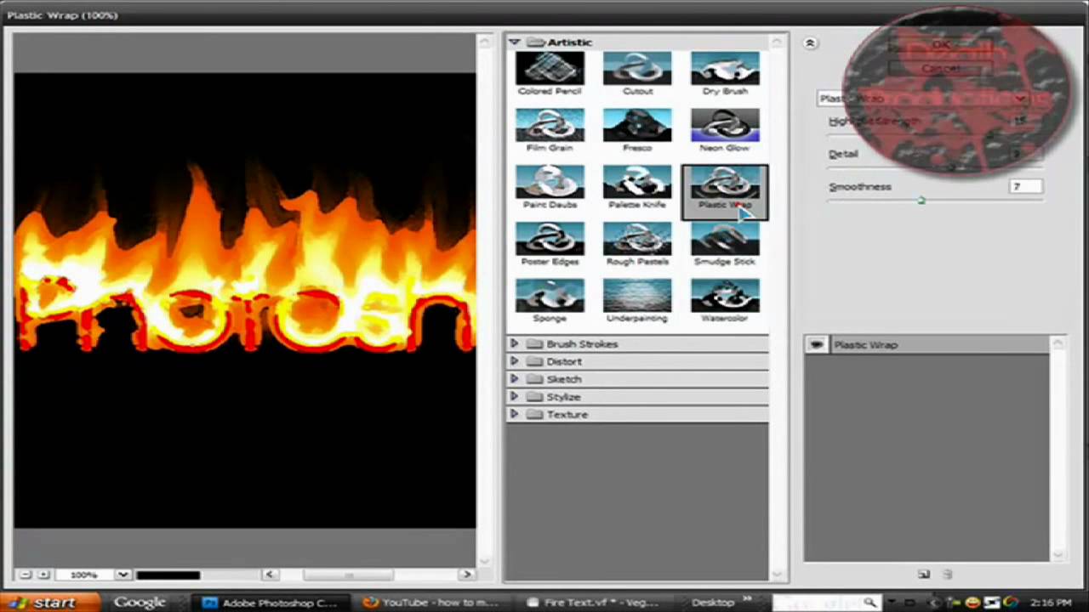The width and height of the screenshot is (1089, 612).
Task: Click the delete effect layer trash icon
Action: pyautogui.click(x=948, y=575)
